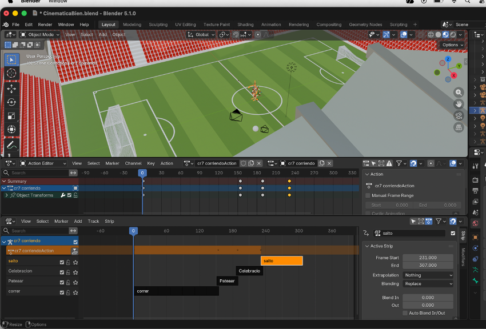The width and height of the screenshot is (486, 329).
Task: Select the Cursor tool in the viewport toolbar
Action: click(11, 74)
